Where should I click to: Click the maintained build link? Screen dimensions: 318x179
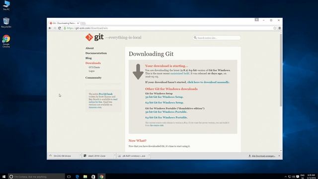180,73
